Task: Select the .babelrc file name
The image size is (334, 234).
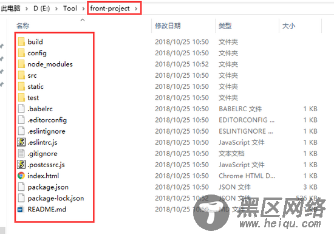Action: [x=40, y=109]
